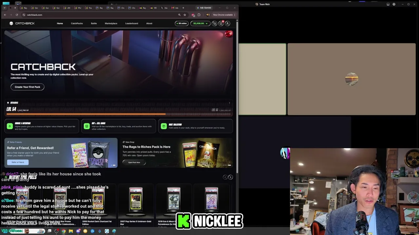Open the Chrome profile avatar

208,15
